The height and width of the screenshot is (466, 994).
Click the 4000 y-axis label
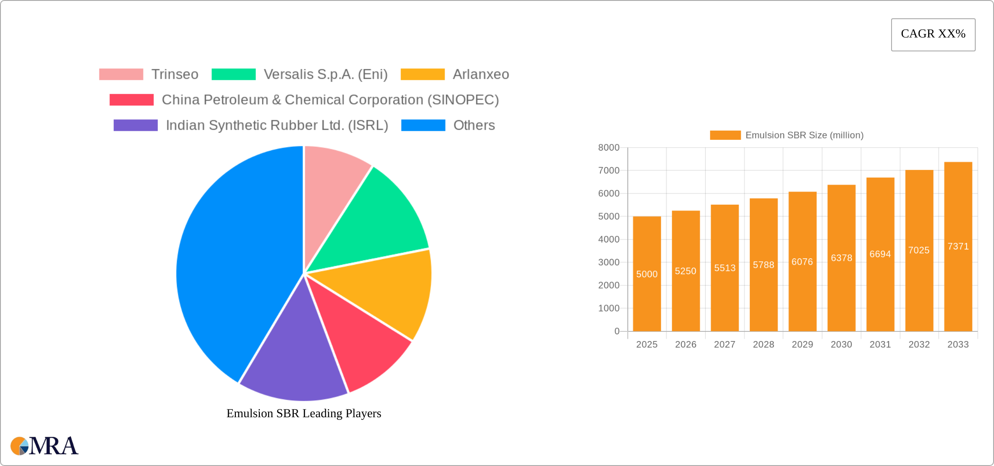609,240
